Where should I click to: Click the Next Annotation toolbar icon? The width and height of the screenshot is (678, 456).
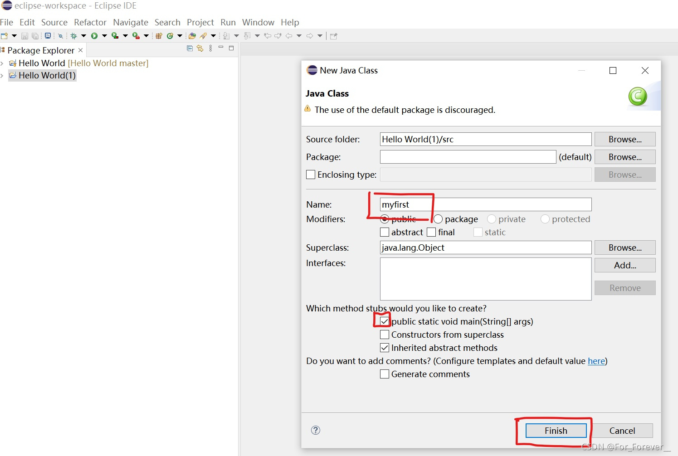(x=226, y=36)
